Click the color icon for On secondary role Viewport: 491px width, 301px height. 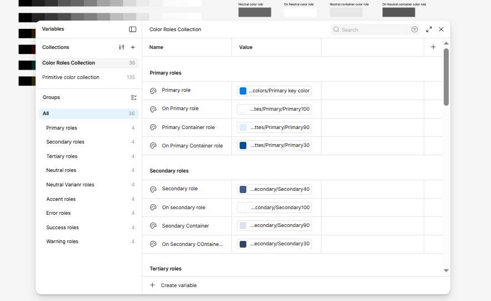click(x=153, y=208)
